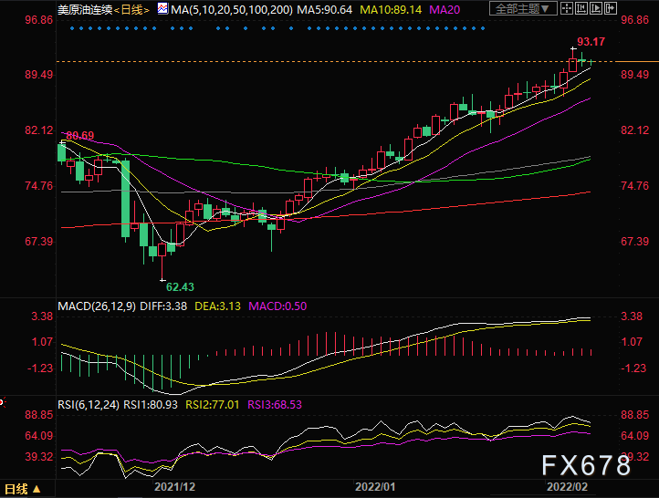The image size is (659, 498).
Task: Click the MACD:0.50 value
Action: point(277,306)
